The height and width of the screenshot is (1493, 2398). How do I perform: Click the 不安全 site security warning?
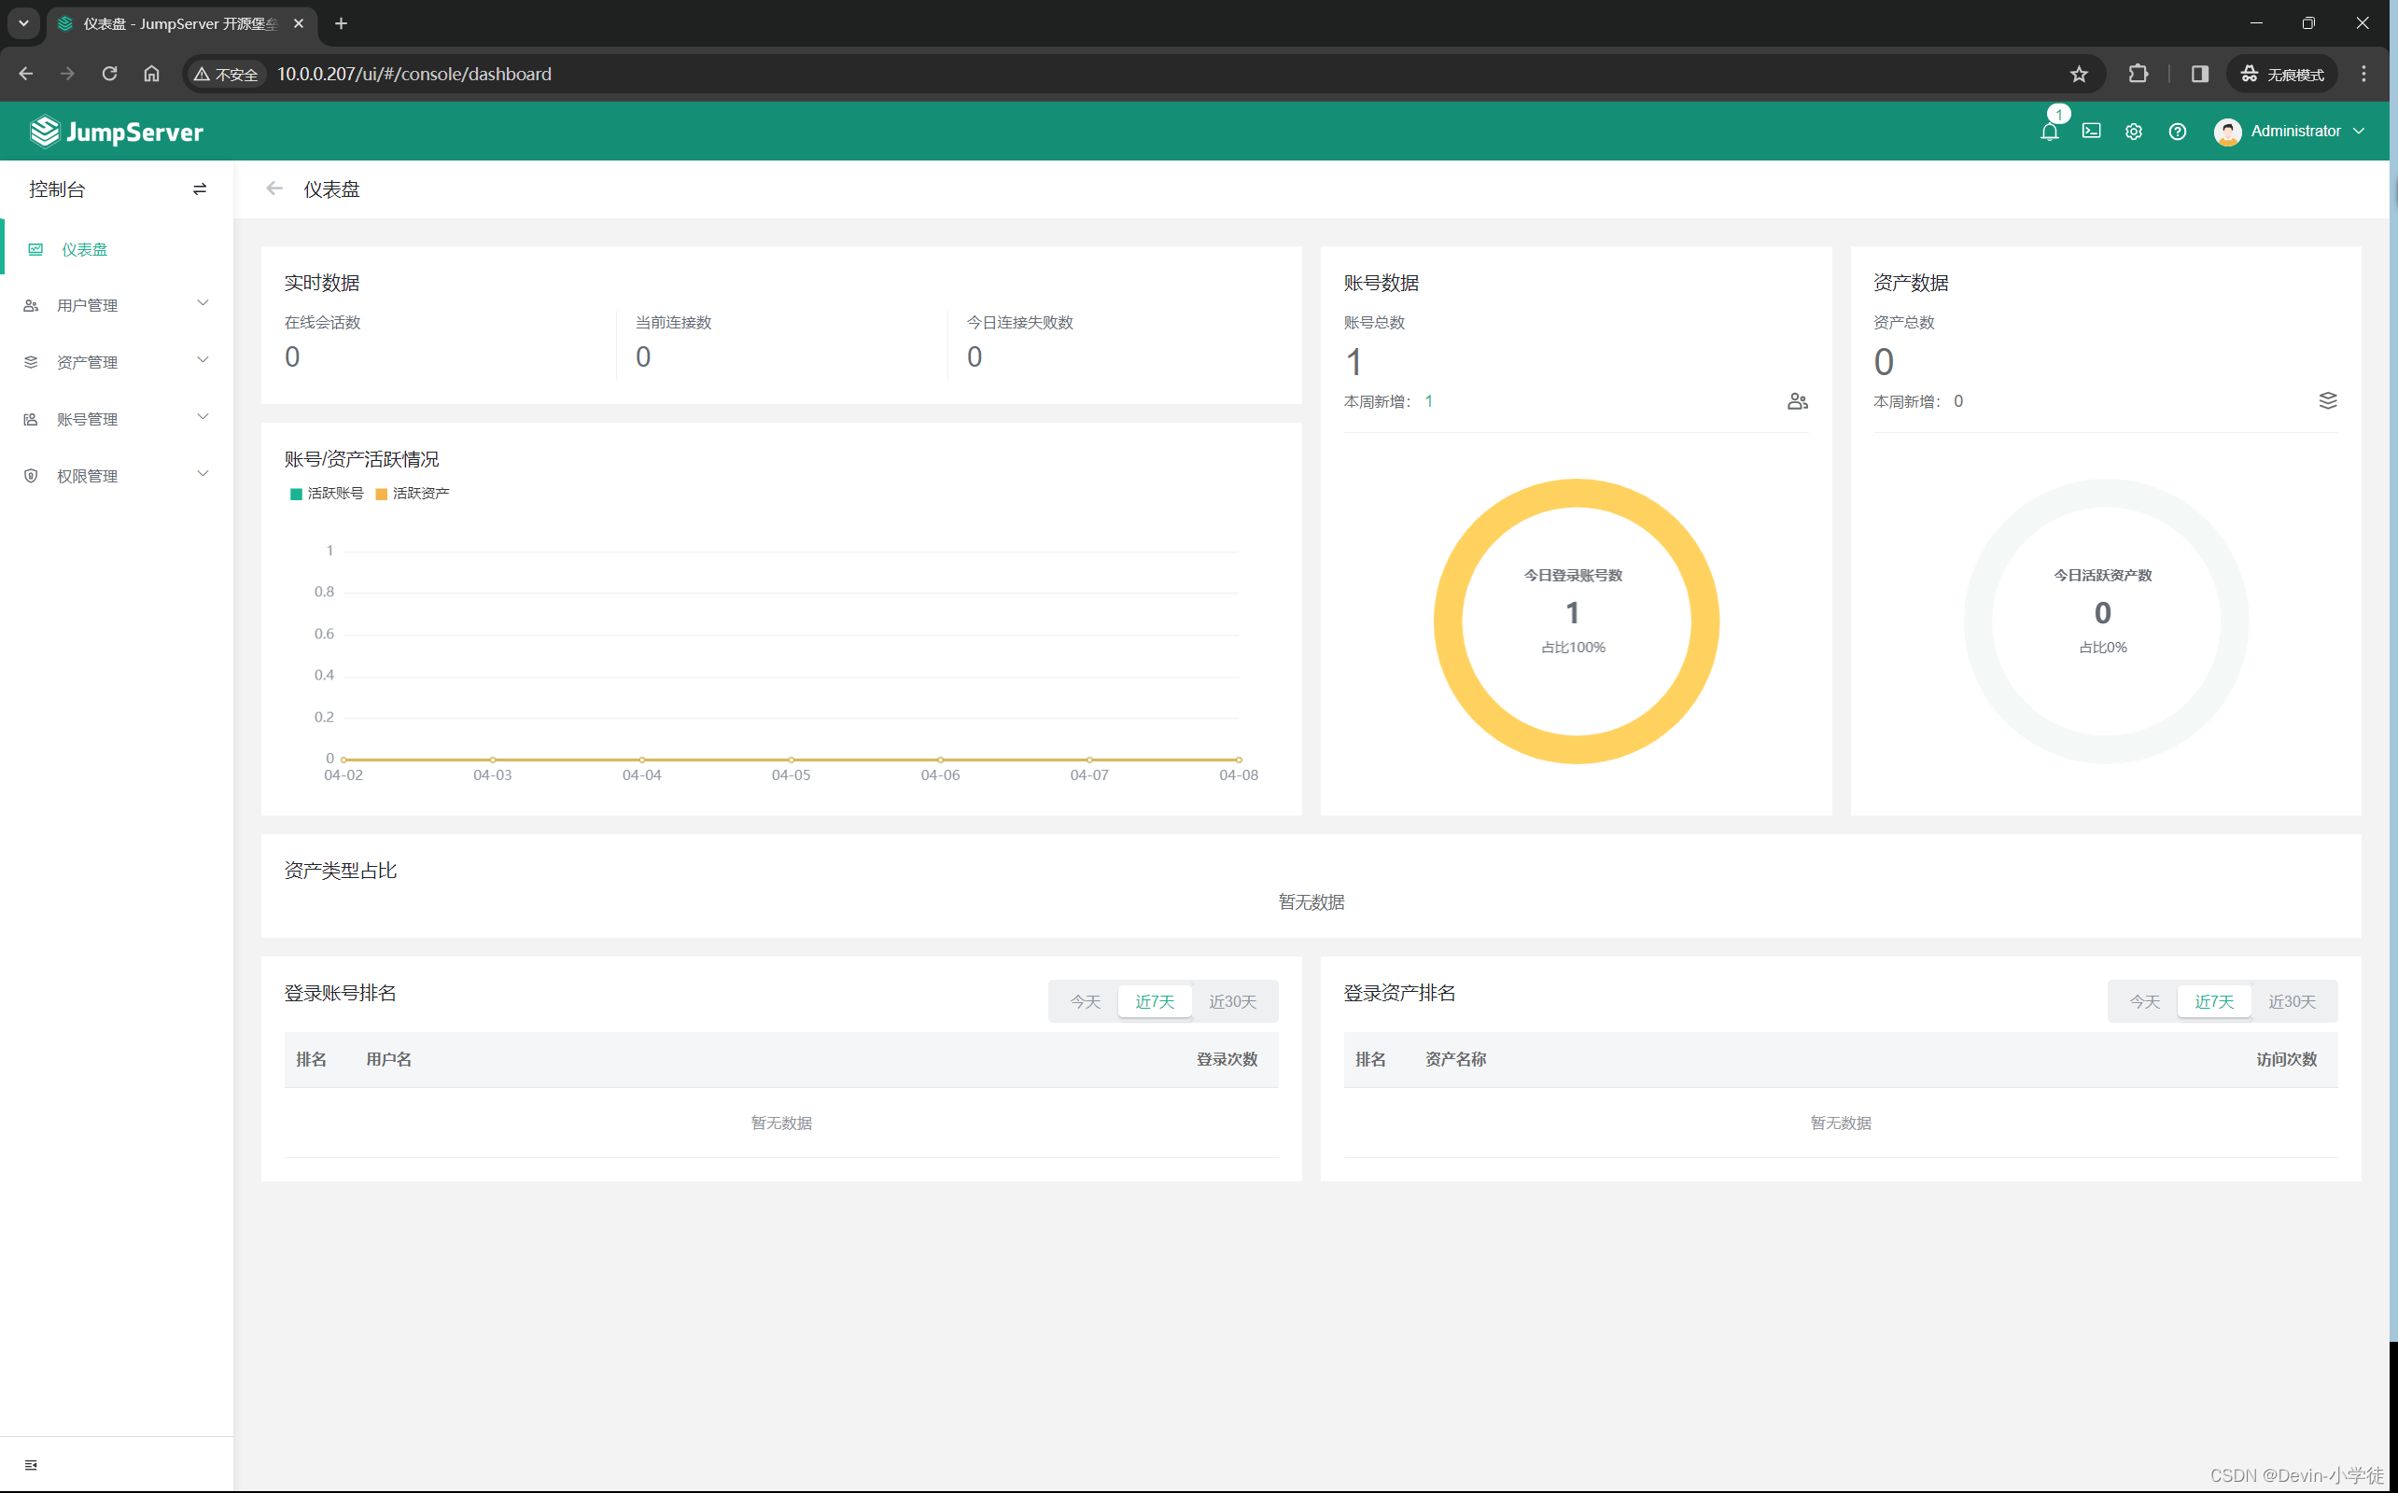pos(226,74)
